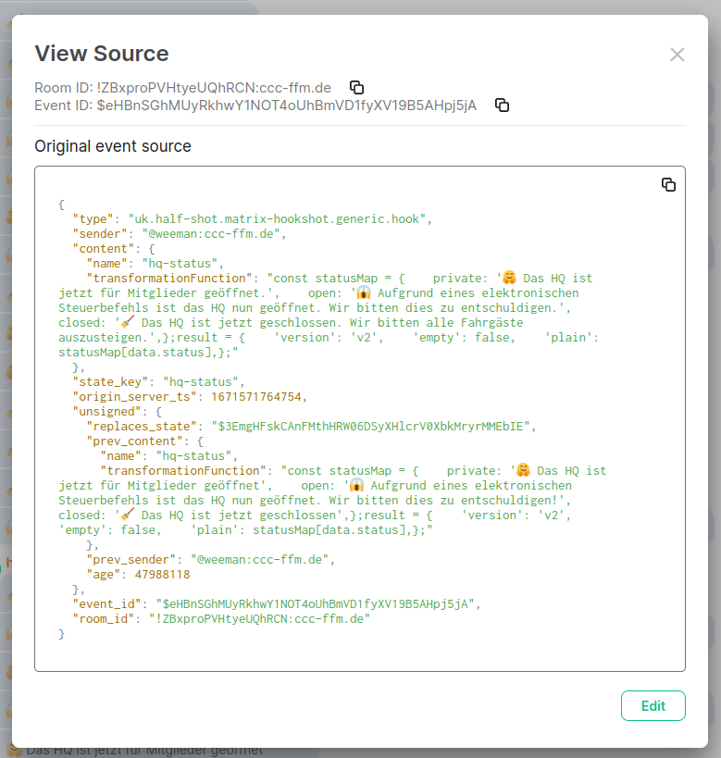This screenshot has height=758, width=721.
Task: Click the type value uk.half-shot.matrix-hookshot.generic.hook
Action: point(277,219)
